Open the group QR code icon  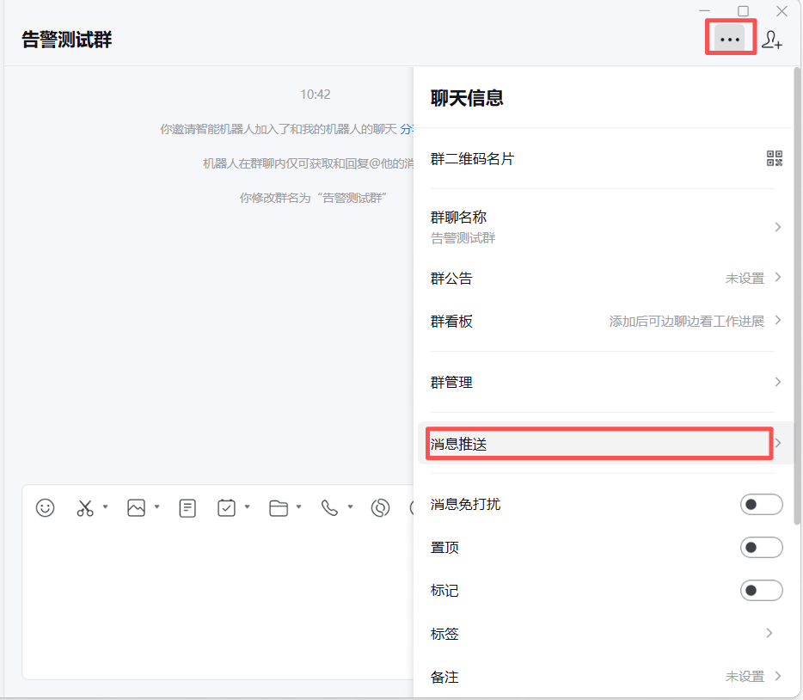[x=775, y=158]
